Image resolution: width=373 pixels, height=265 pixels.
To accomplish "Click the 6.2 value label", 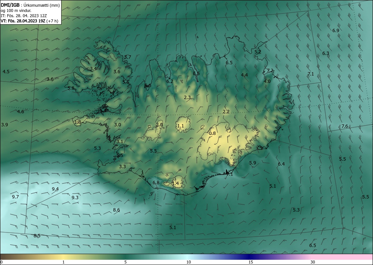I will pos(170,81).
